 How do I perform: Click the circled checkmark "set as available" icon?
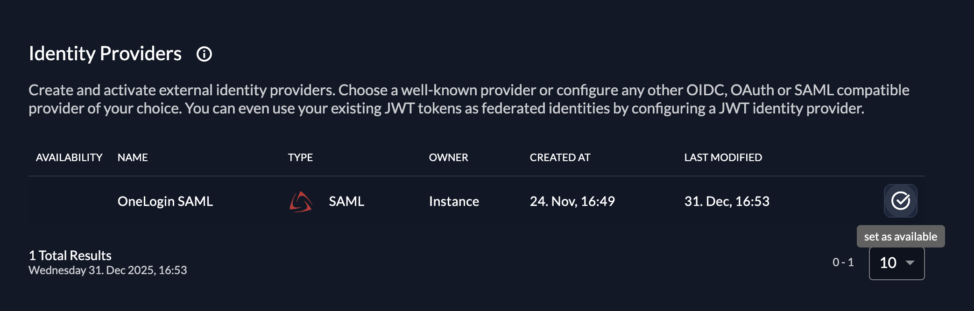(x=901, y=201)
